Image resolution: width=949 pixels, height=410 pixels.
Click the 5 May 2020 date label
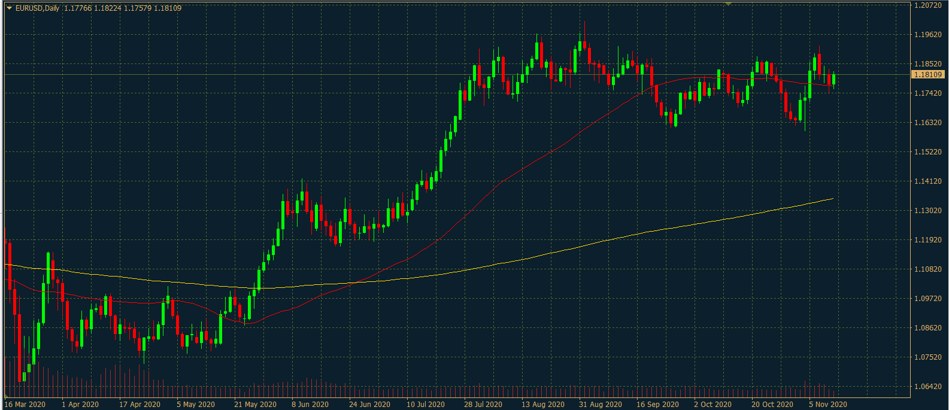click(196, 405)
